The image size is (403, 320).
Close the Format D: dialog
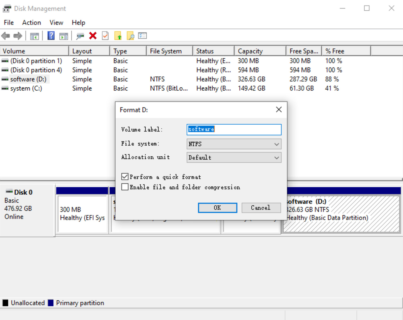279,110
